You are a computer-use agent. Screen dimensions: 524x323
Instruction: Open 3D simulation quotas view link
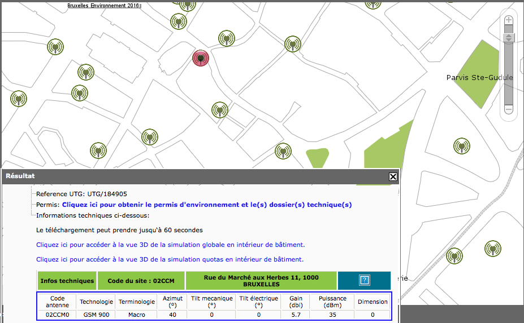point(170,259)
